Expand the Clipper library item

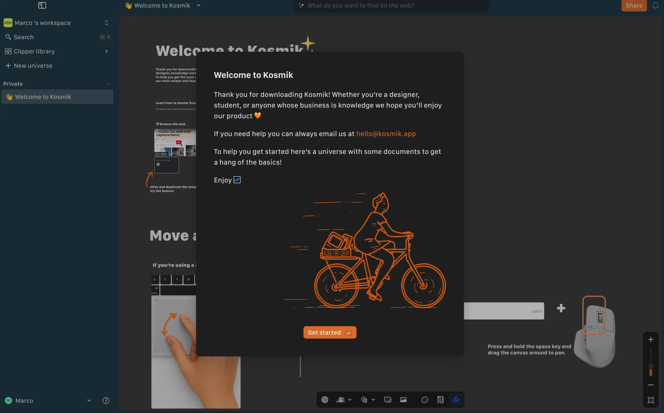[x=106, y=51]
